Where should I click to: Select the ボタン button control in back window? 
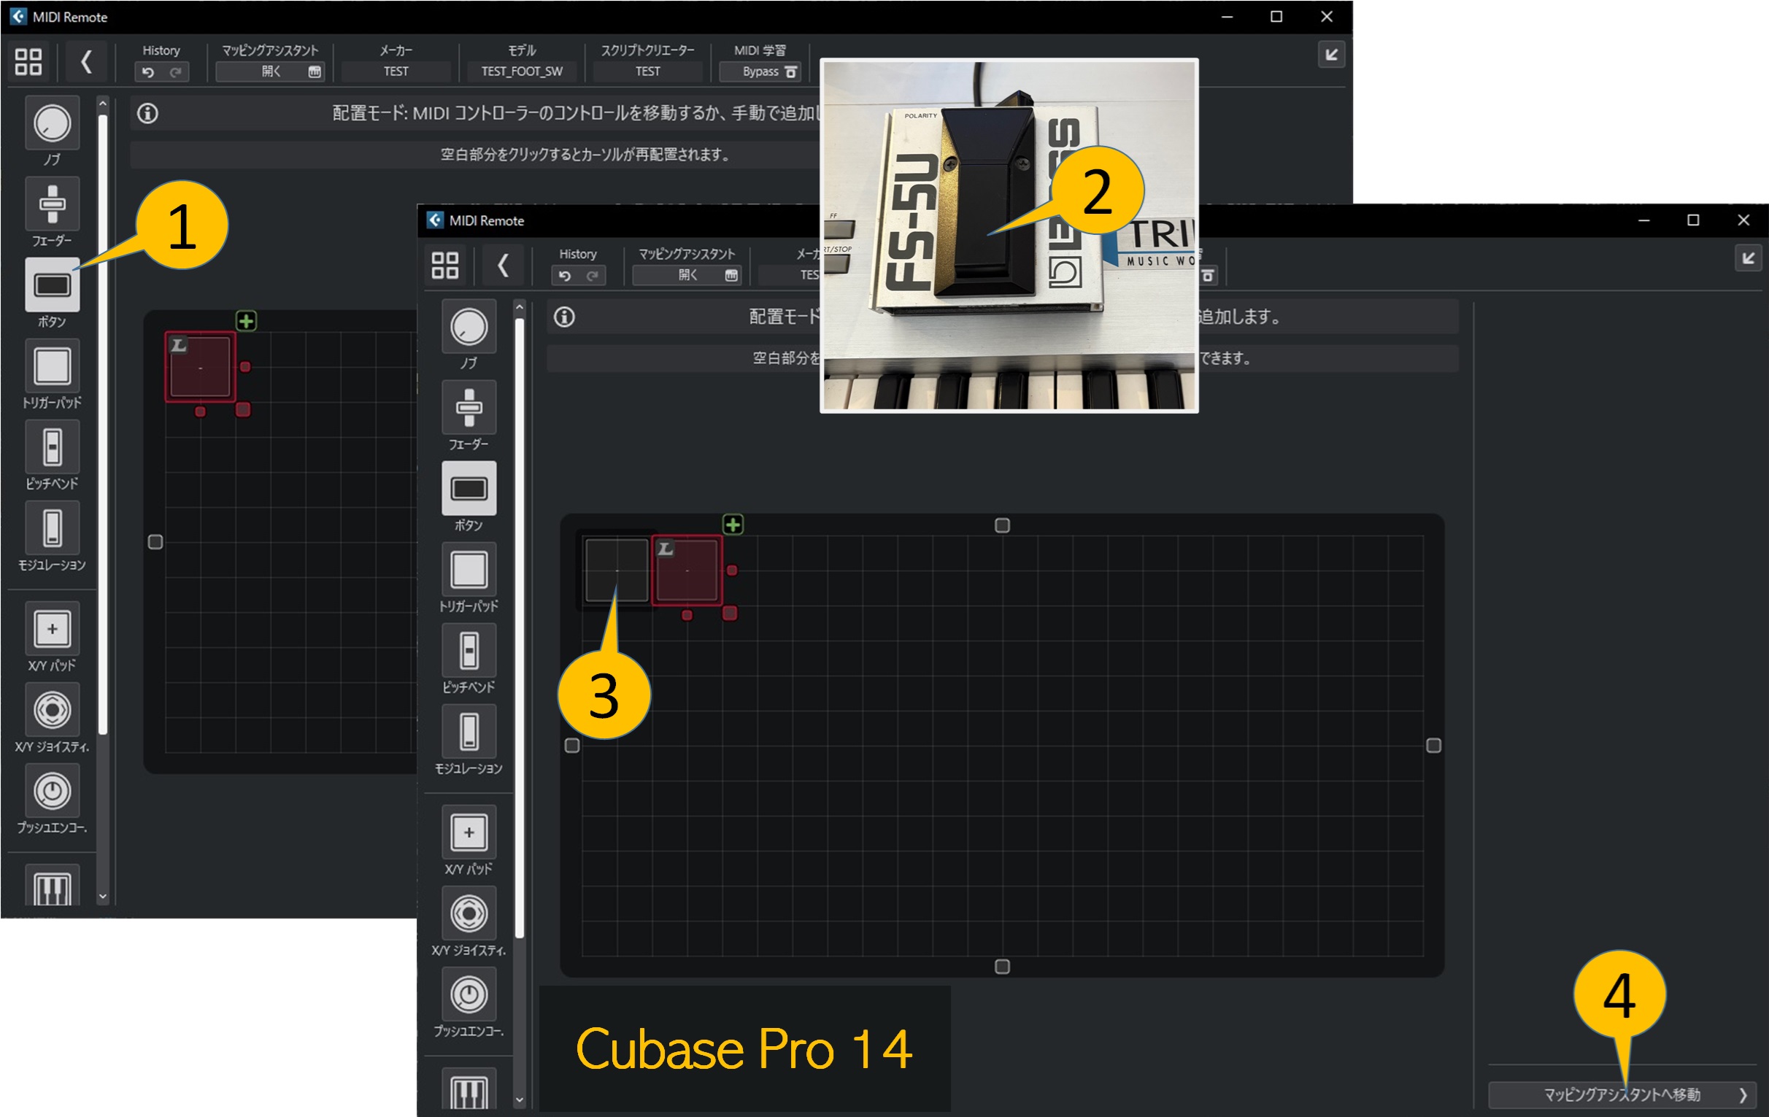51,285
